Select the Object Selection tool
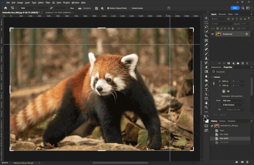 [x=206, y=31]
